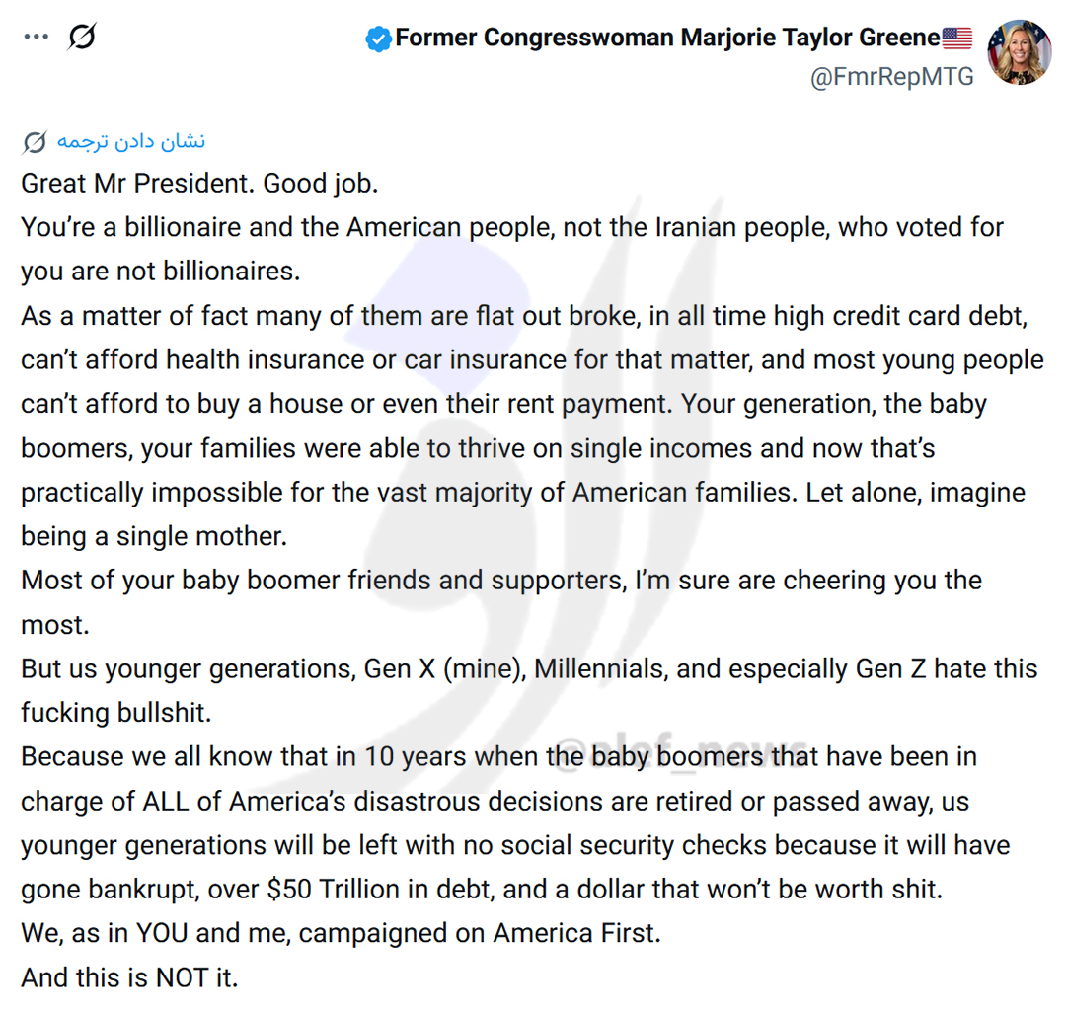Click the line starting "But us younger generations"

[528, 669]
